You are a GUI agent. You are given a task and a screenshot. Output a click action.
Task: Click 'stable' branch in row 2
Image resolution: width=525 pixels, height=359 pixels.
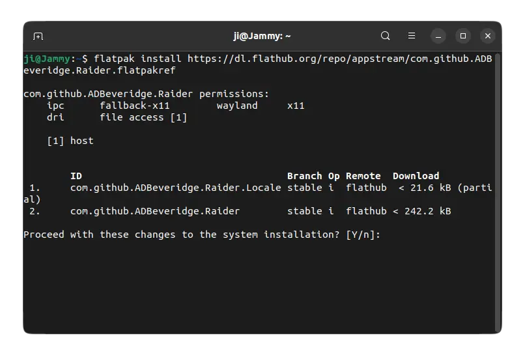click(x=304, y=211)
